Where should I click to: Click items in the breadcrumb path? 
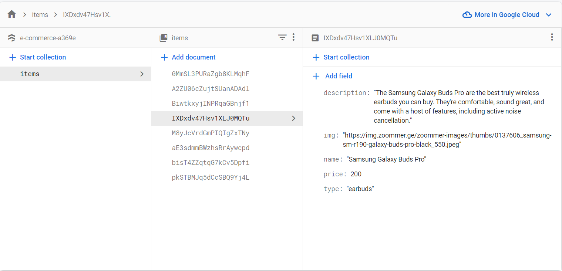[40, 15]
